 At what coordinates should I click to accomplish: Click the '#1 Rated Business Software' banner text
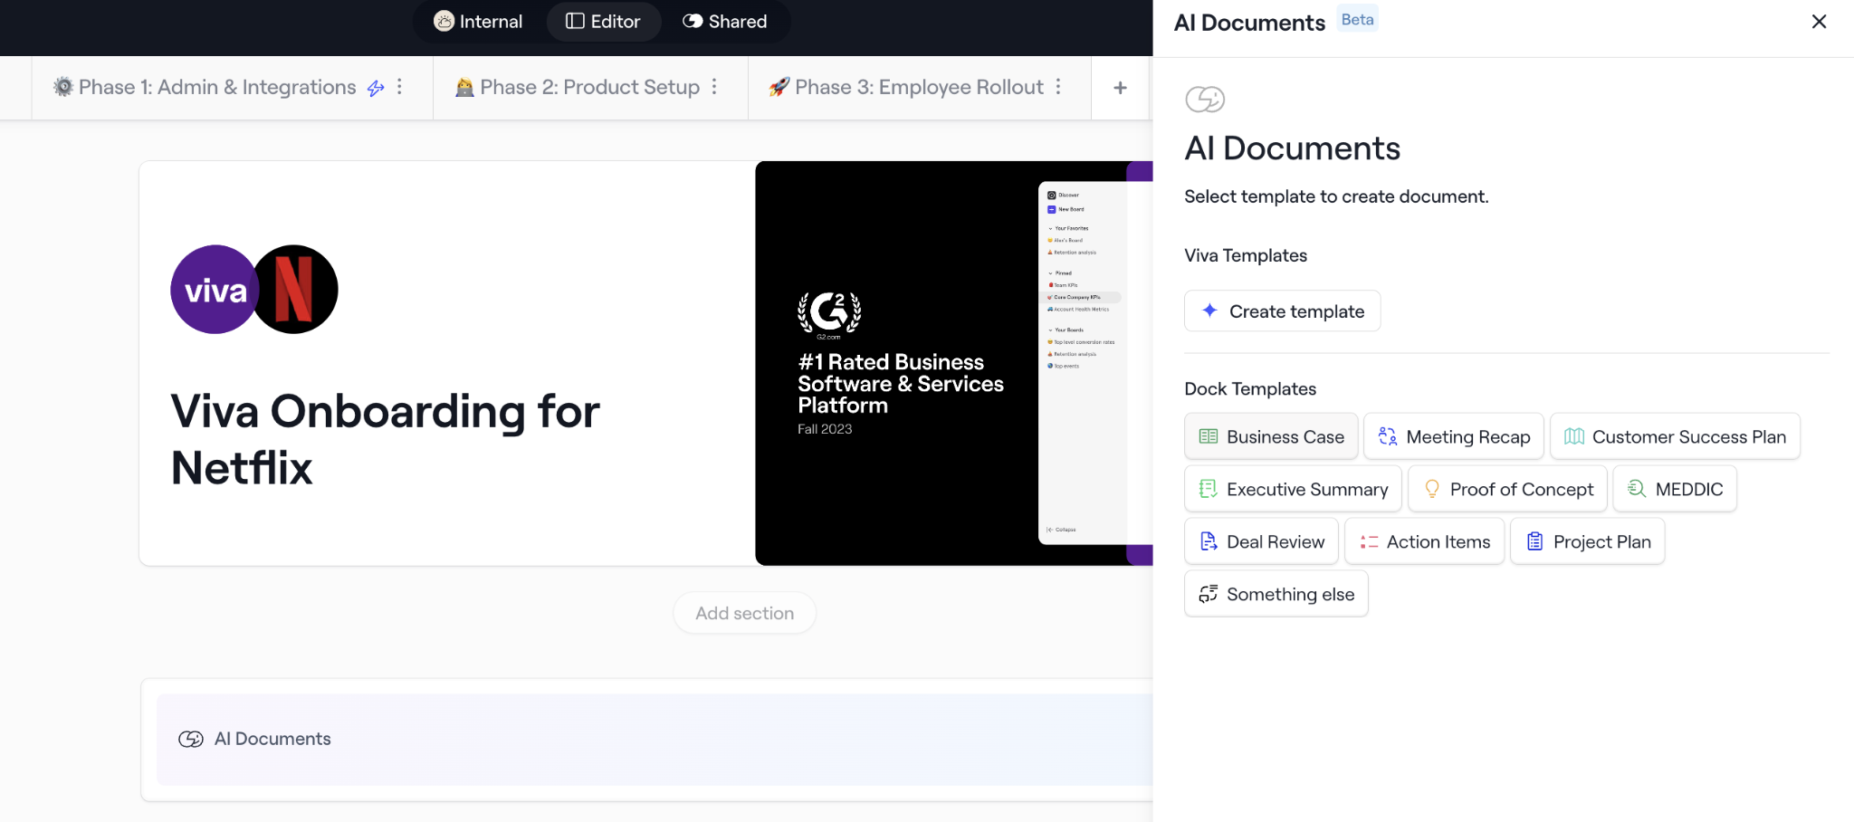tap(901, 384)
